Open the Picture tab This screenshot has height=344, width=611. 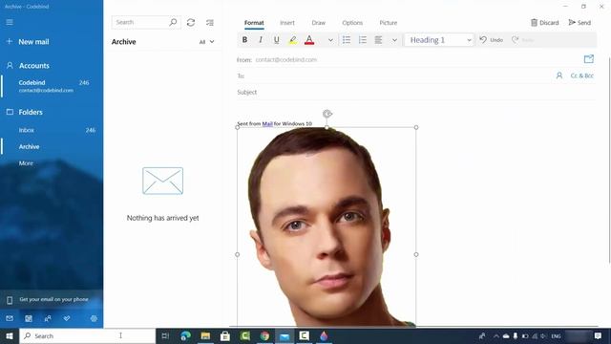click(389, 23)
